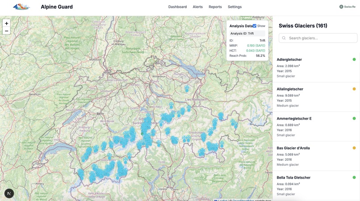Click the Swiss Re logo icon
This screenshot has height=201, width=360.
pos(341,7)
